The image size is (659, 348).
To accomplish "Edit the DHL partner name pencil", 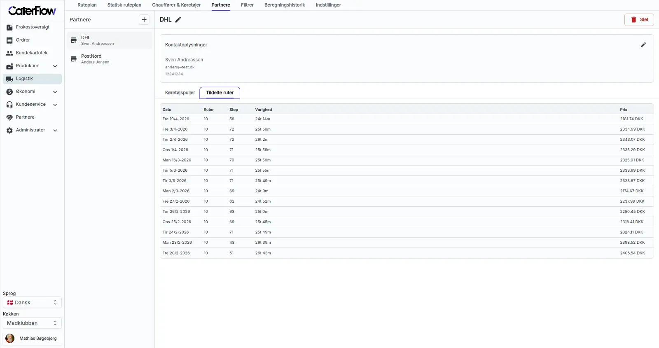I will click(178, 20).
